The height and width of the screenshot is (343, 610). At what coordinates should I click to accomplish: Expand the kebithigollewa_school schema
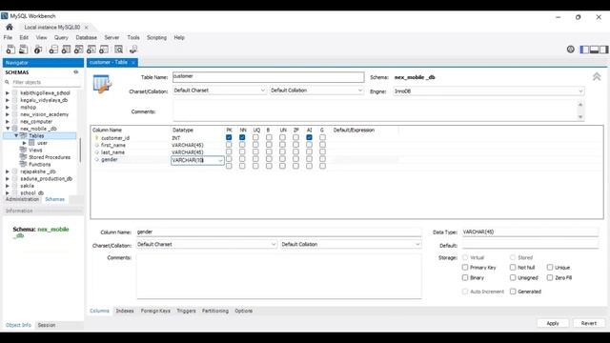pos(8,93)
